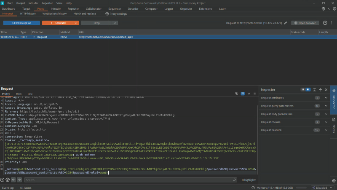Open the Help menu

tap(69, 3)
